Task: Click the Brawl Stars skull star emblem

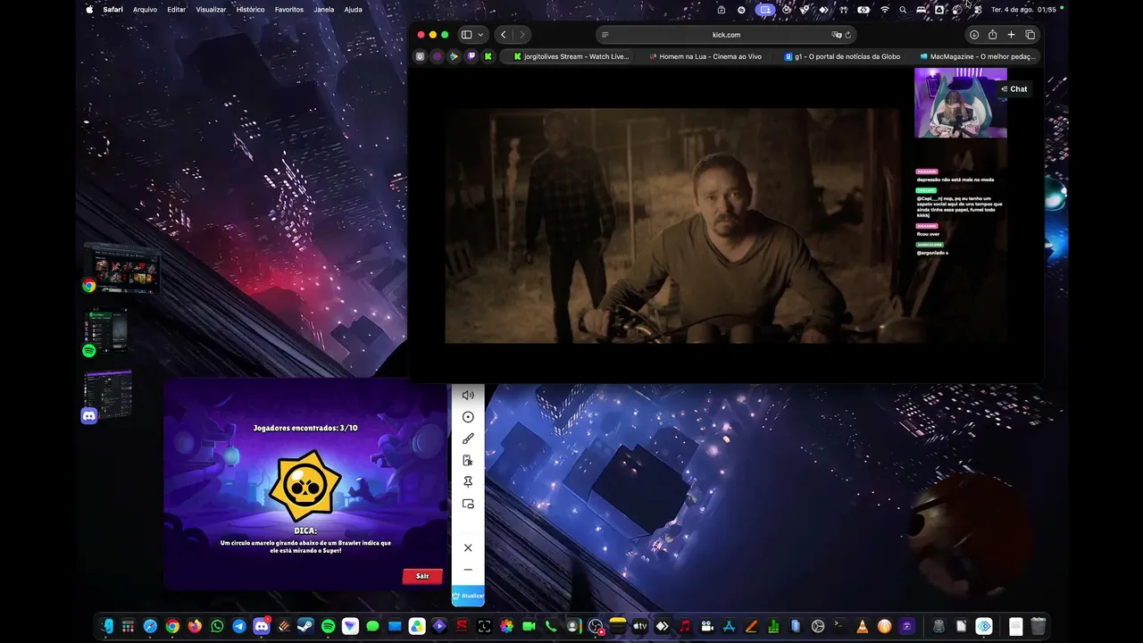Action: (305, 488)
